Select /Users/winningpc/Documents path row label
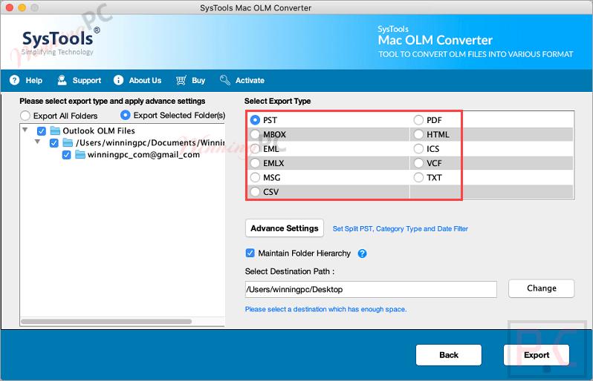 point(150,142)
